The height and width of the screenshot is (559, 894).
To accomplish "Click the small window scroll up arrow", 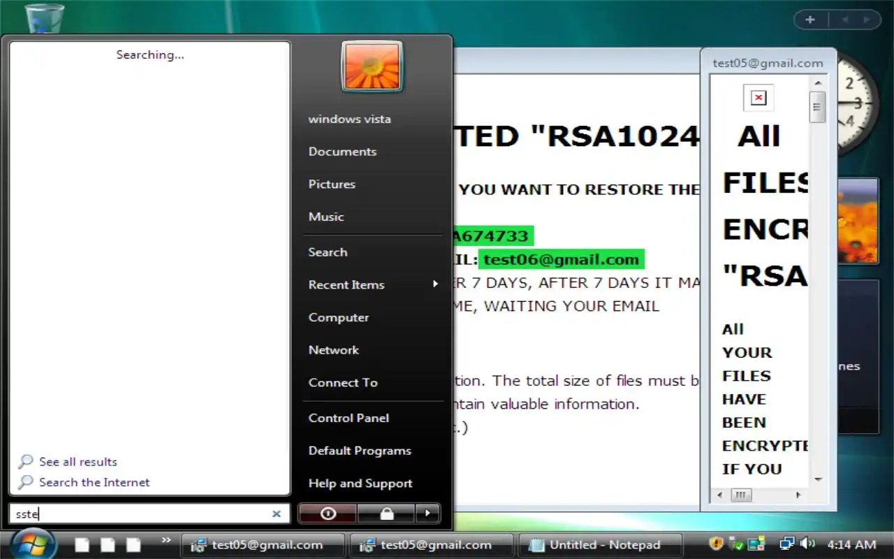I will pyautogui.click(x=818, y=83).
